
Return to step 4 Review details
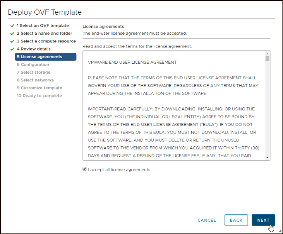[34, 49]
